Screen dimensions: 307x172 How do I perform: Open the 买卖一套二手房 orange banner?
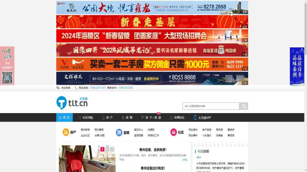click(152, 64)
